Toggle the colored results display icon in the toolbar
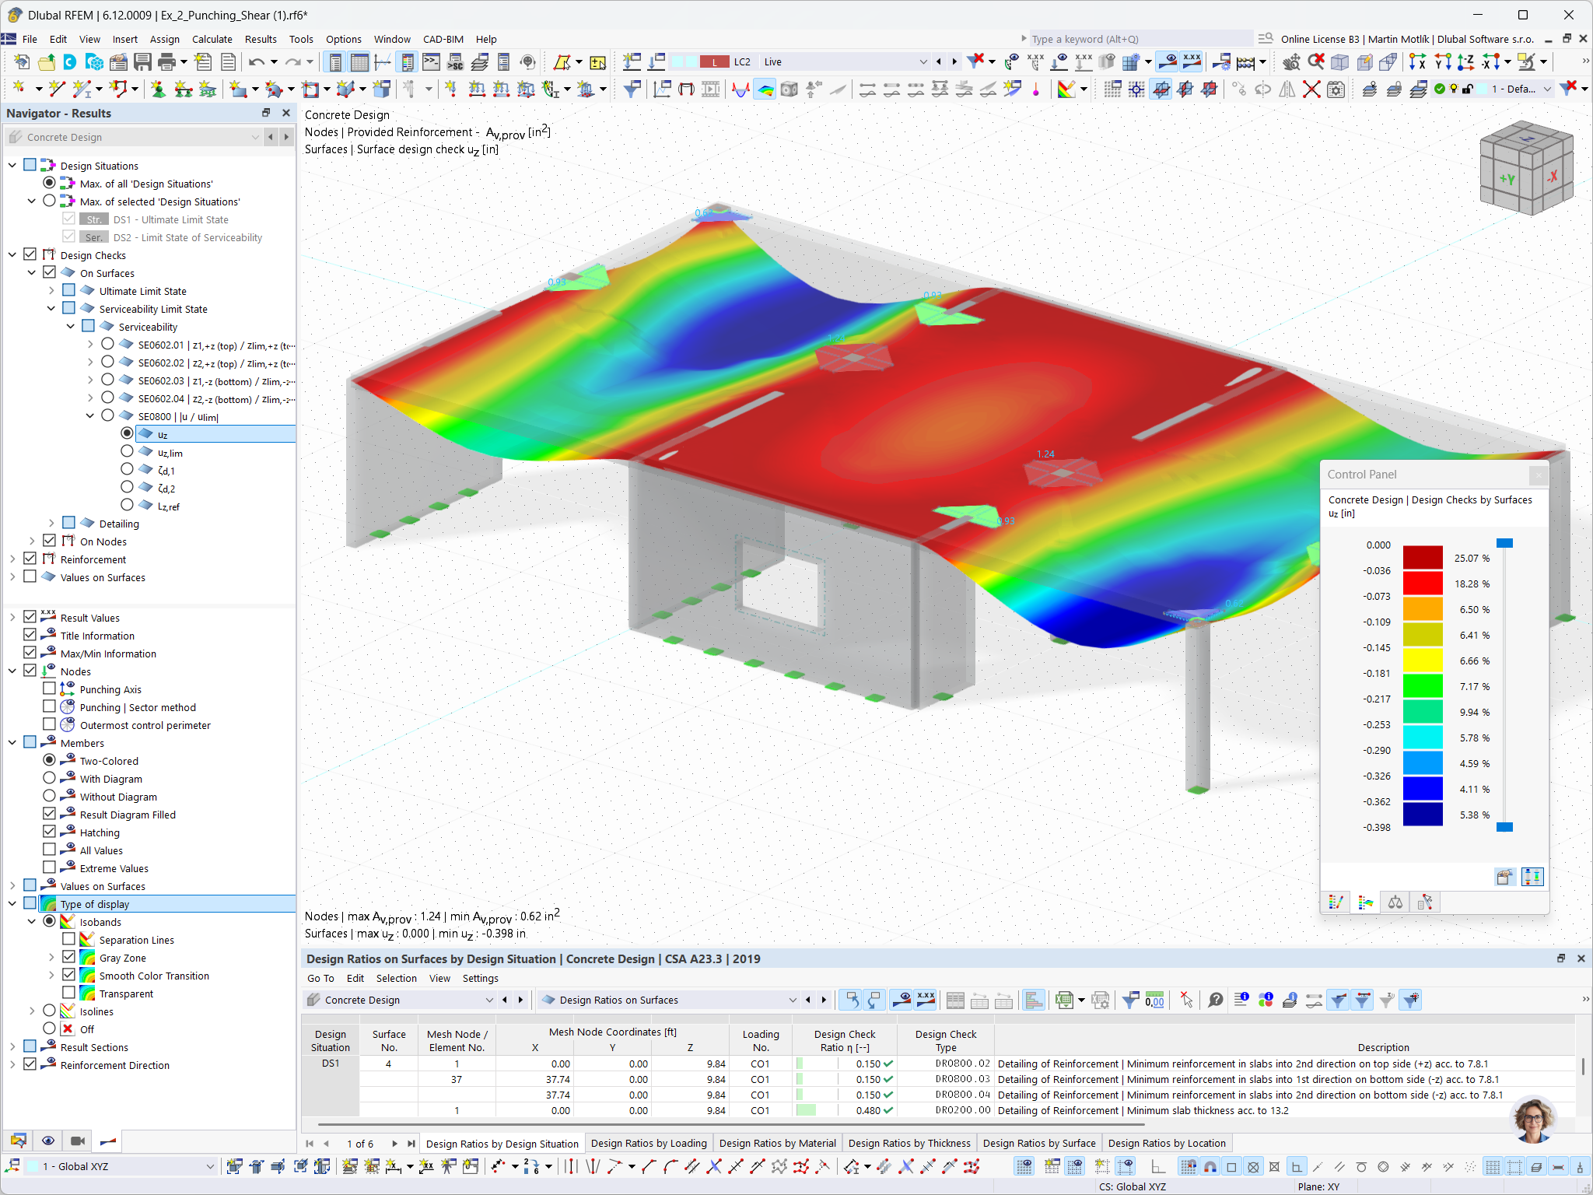 pos(765,89)
